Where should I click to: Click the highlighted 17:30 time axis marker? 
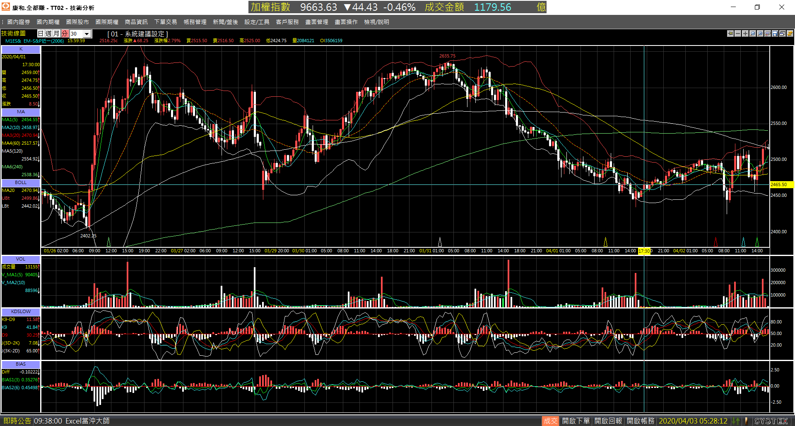click(644, 251)
